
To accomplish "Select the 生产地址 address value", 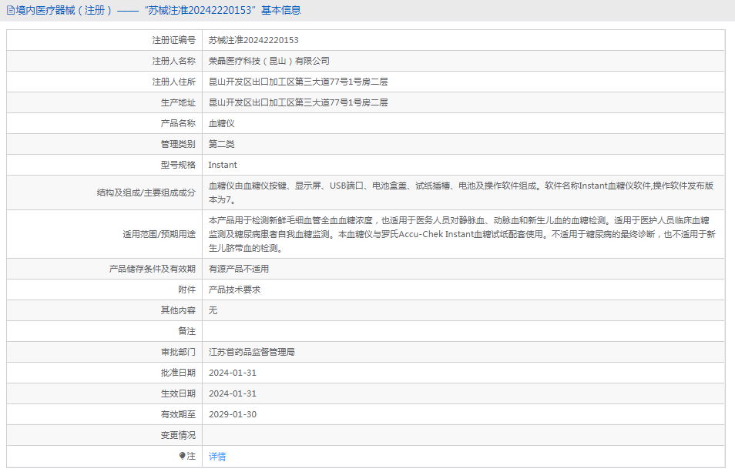I will (x=298, y=102).
